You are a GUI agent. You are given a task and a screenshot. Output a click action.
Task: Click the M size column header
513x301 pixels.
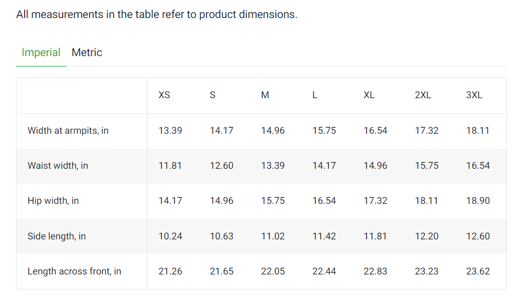265,95
